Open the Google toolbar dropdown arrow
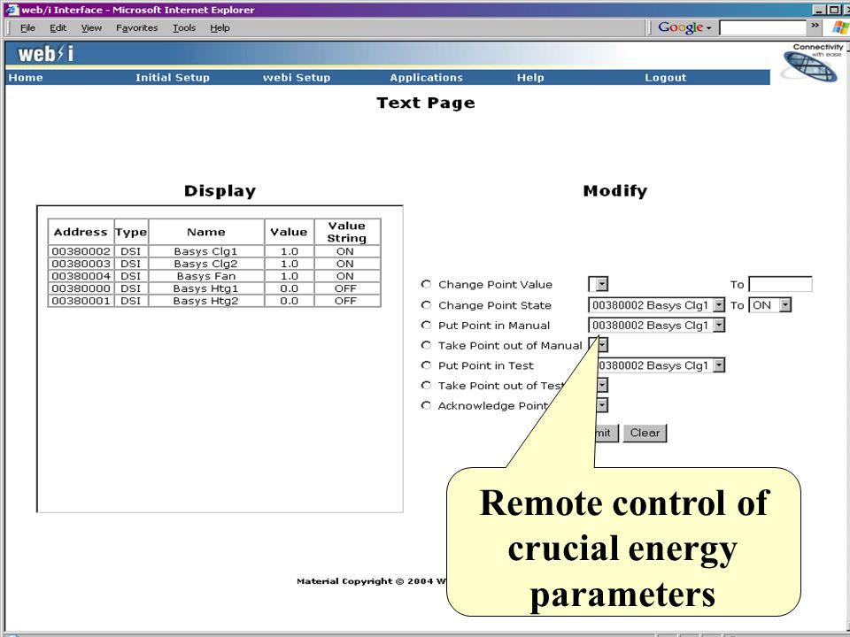The width and height of the screenshot is (850, 637). [x=708, y=27]
